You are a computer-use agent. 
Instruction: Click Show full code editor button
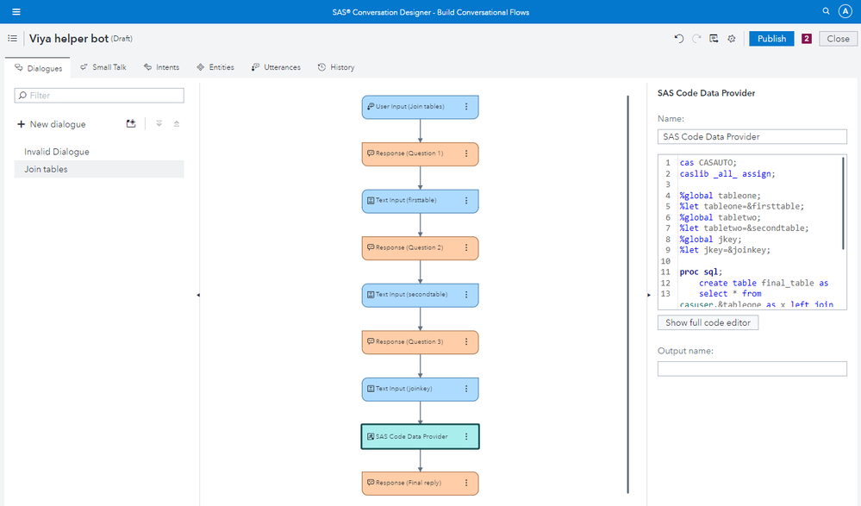(708, 322)
